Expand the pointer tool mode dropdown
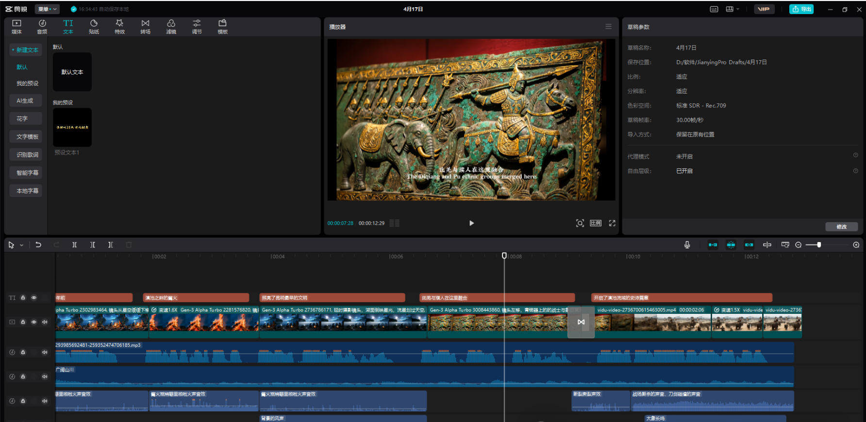The width and height of the screenshot is (866, 422). coord(22,245)
